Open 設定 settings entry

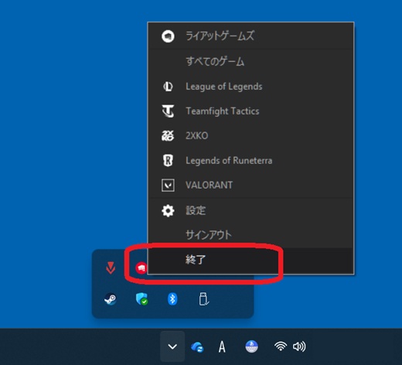pyautogui.click(x=250, y=210)
